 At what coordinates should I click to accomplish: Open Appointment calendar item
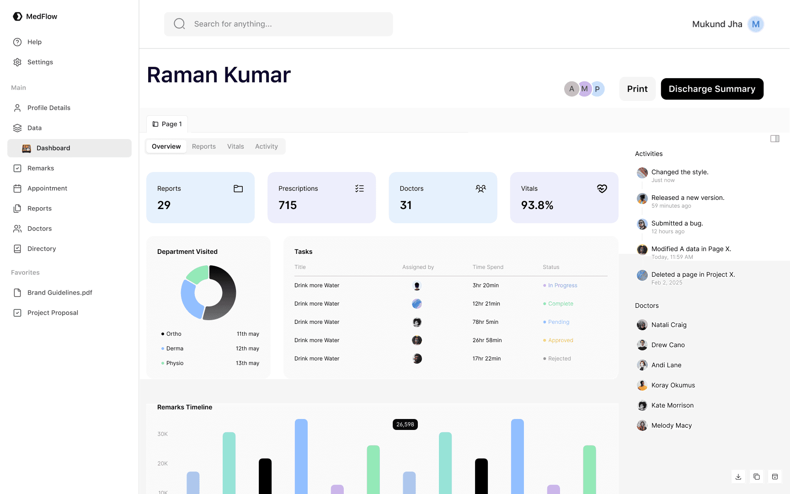(69, 188)
